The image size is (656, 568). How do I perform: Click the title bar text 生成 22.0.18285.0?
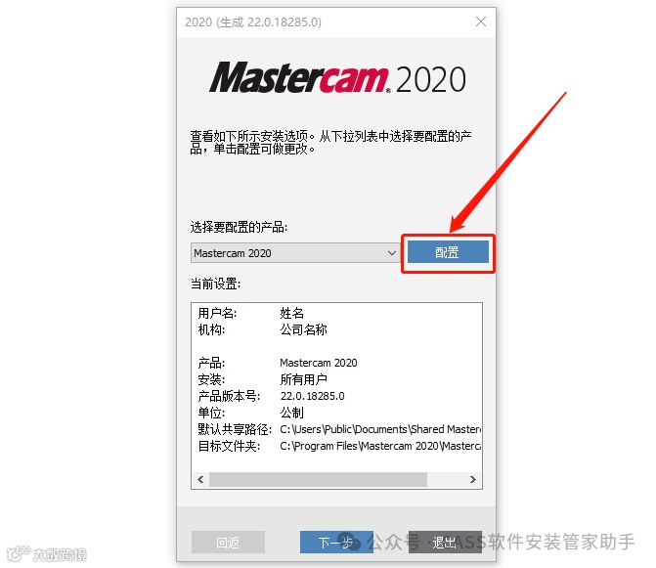(270, 22)
